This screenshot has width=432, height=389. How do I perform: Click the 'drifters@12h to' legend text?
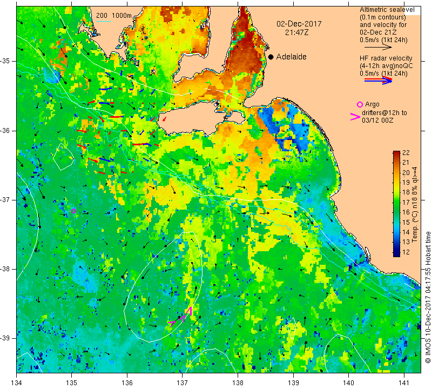coord(384,113)
